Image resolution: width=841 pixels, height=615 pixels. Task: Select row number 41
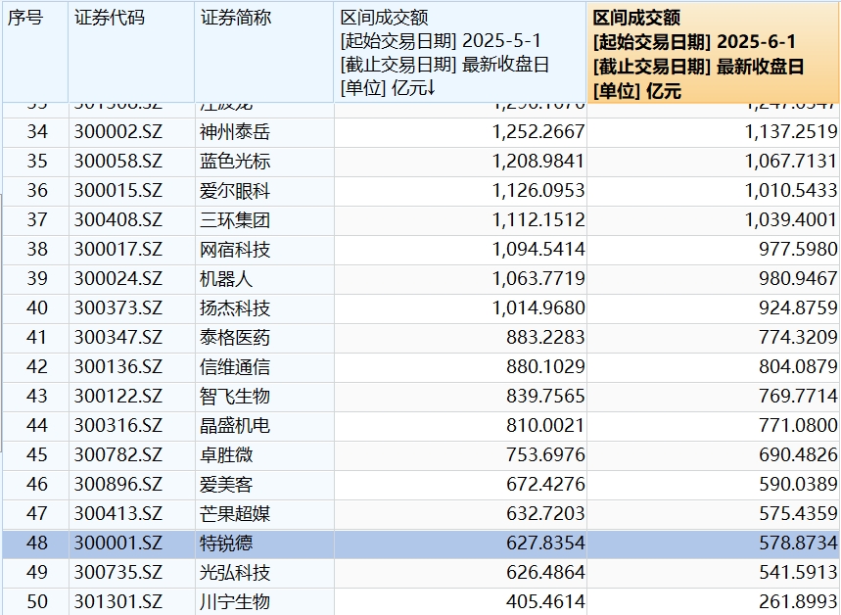(37, 338)
